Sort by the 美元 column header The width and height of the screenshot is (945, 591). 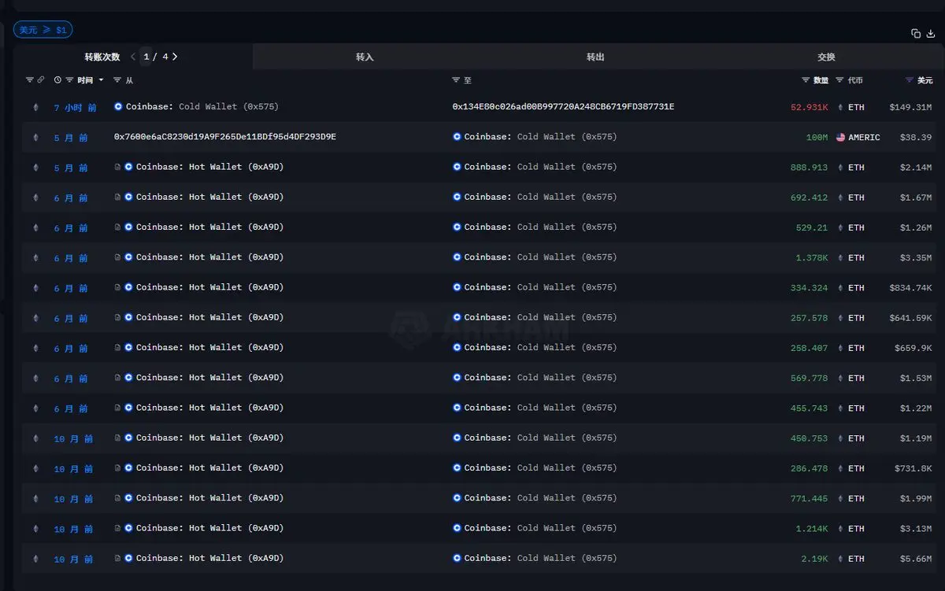pyautogui.click(x=925, y=80)
